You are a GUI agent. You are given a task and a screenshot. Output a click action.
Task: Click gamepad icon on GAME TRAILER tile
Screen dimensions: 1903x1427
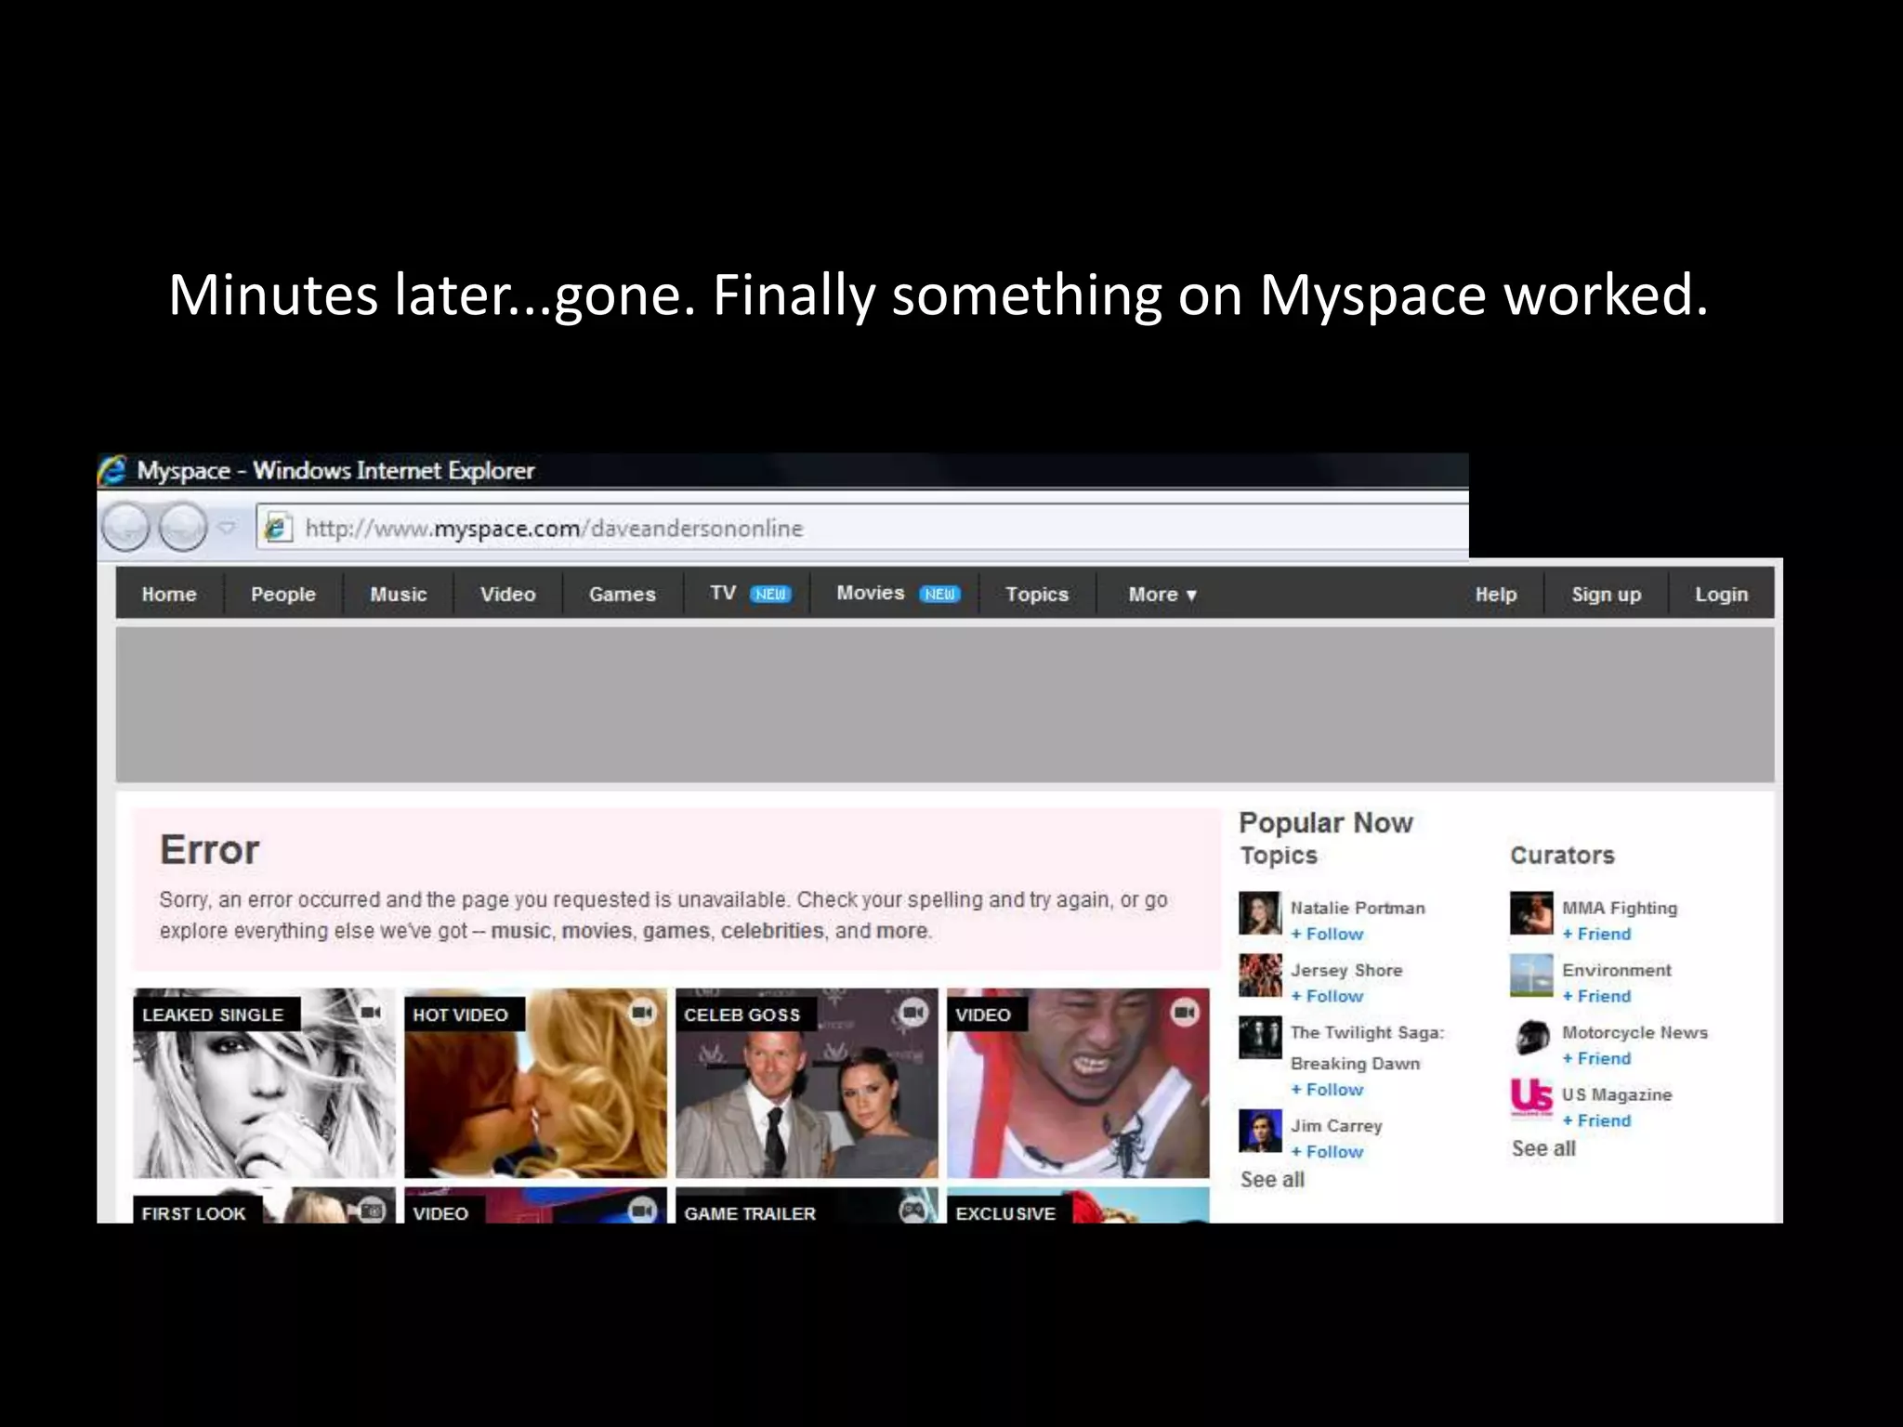[913, 1211]
